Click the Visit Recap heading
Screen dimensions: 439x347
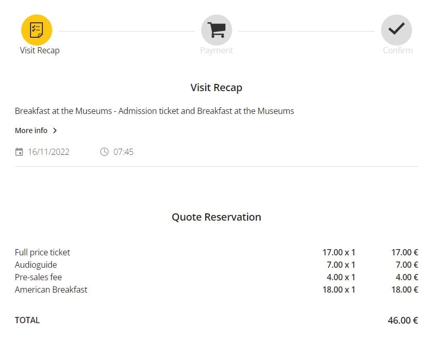point(216,88)
